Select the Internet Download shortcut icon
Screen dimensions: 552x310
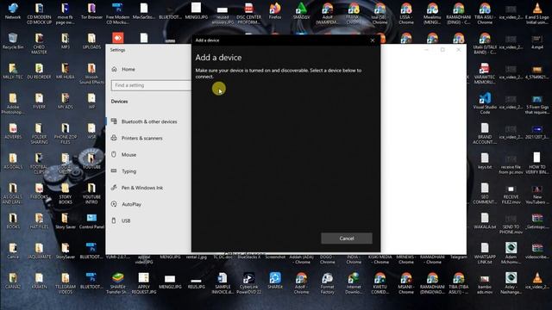pyautogui.click(x=354, y=283)
